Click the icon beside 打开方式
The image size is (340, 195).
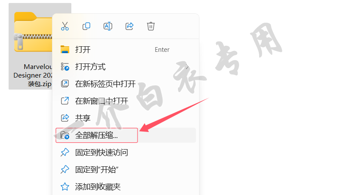(x=65, y=66)
